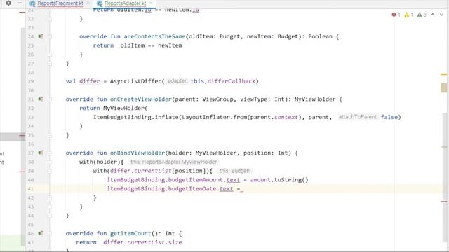Image resolution: width=449 pixels, height=252 pixels.
Task: Click line number 29 in the gutter
Action: click(31, 81)
